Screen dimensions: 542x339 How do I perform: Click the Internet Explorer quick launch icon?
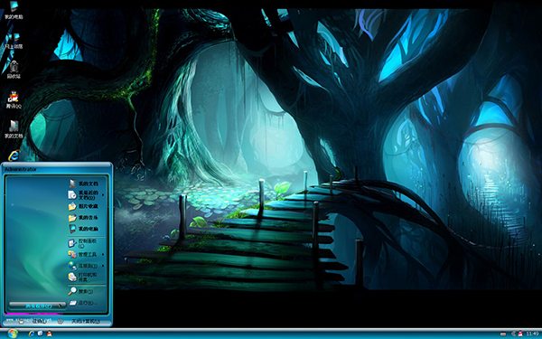(x=32, y=334)
